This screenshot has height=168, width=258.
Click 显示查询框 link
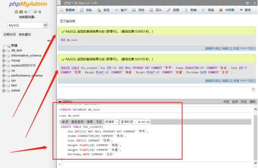tap(67, 21)
